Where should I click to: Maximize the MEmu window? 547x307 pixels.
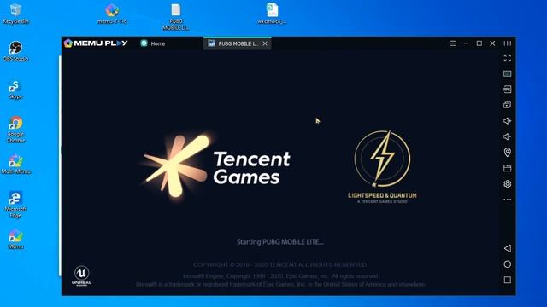479,43
